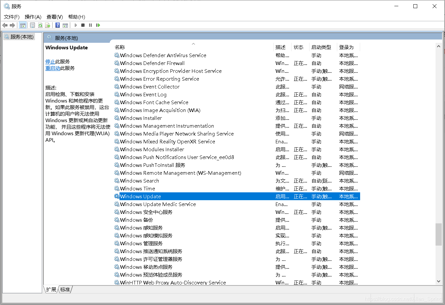The width and height of the screenshot is (445, 305).
Task: Select Windows 感知模拟服务 row
Action: click(x=237, y=235)
